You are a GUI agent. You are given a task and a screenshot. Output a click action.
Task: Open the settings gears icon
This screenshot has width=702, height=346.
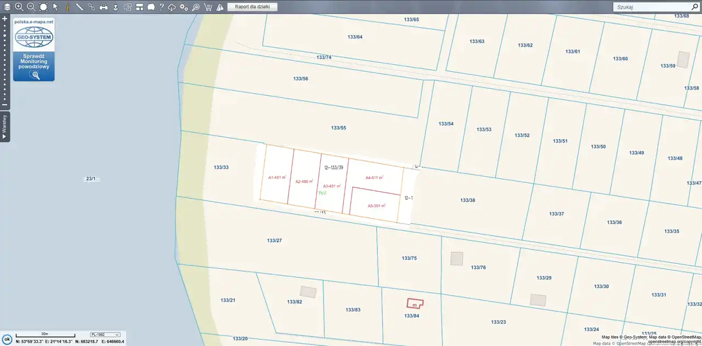pyautogui.click(x=184, y=7)
